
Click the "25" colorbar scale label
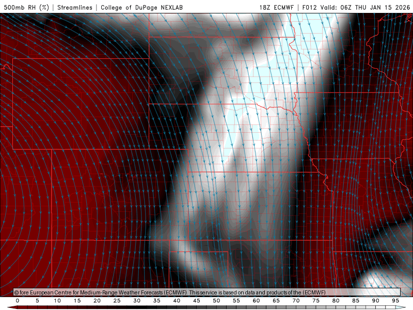[x=117, y=301]
